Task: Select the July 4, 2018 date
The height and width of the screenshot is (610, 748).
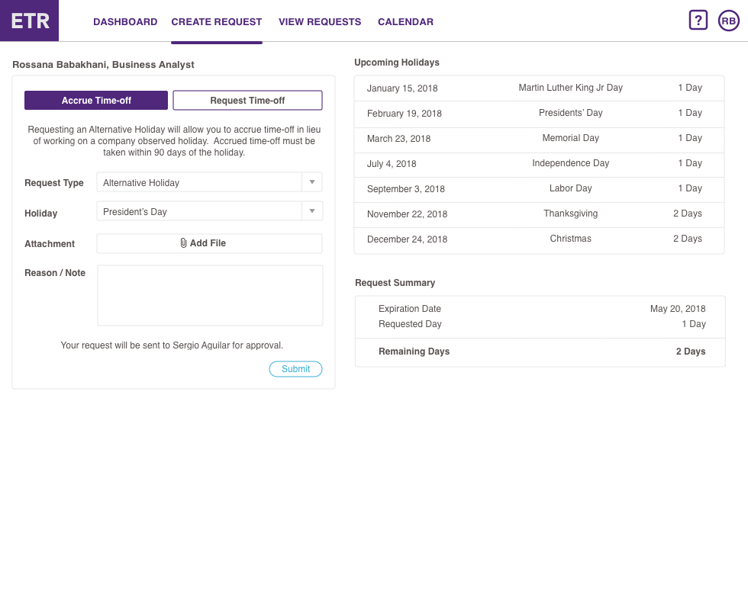Action: click(x=392, y=164)
